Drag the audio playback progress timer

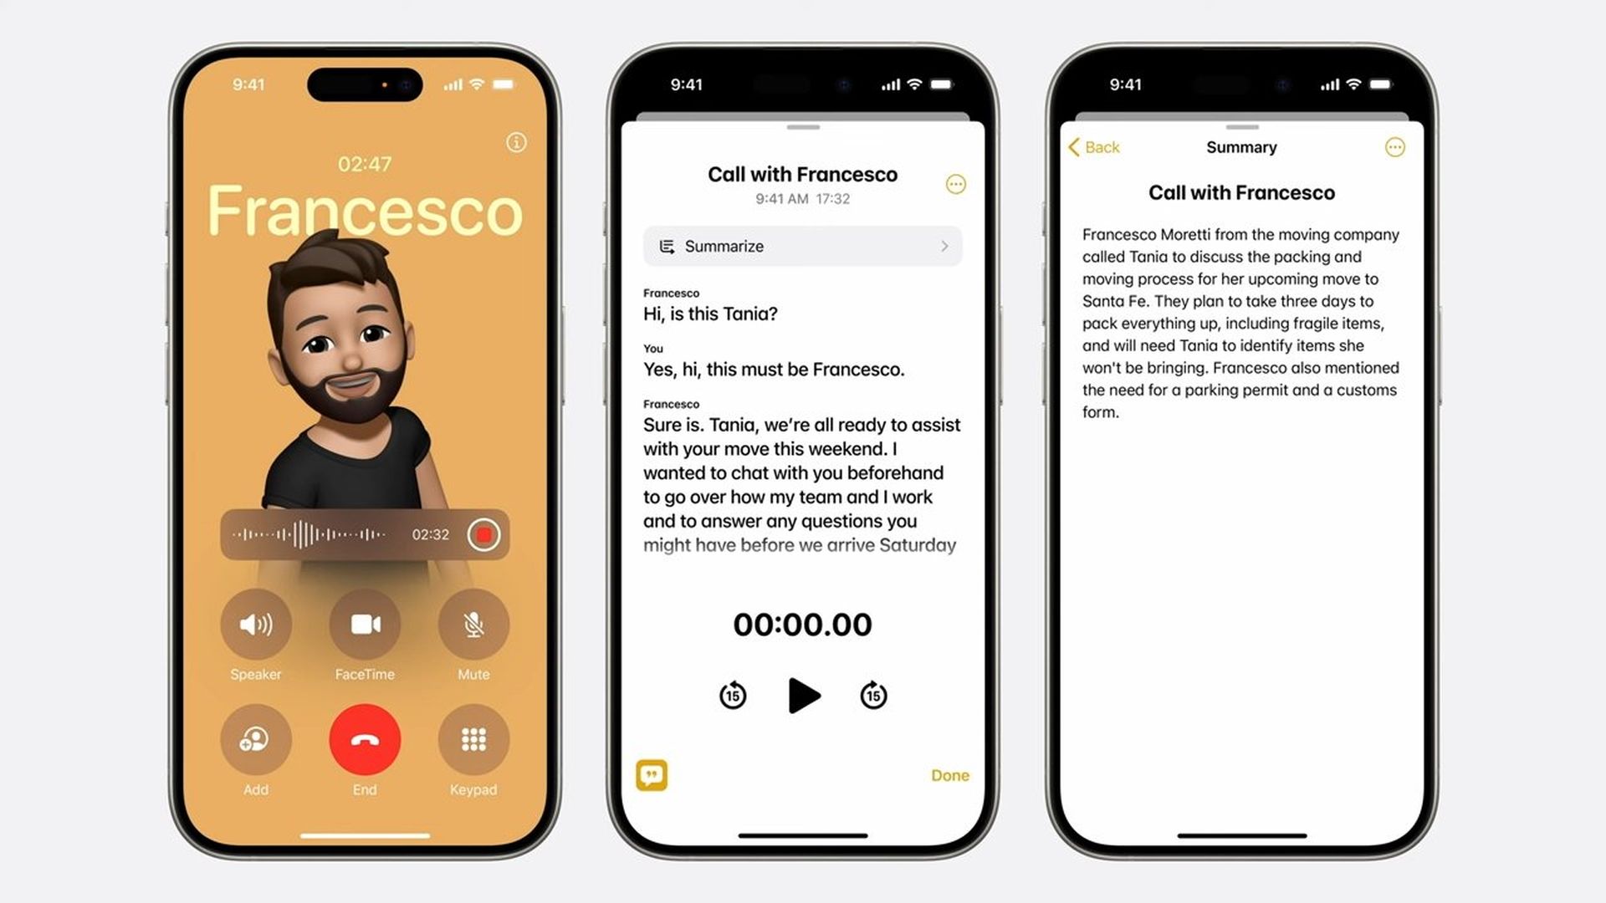click(x=803, y=624)
